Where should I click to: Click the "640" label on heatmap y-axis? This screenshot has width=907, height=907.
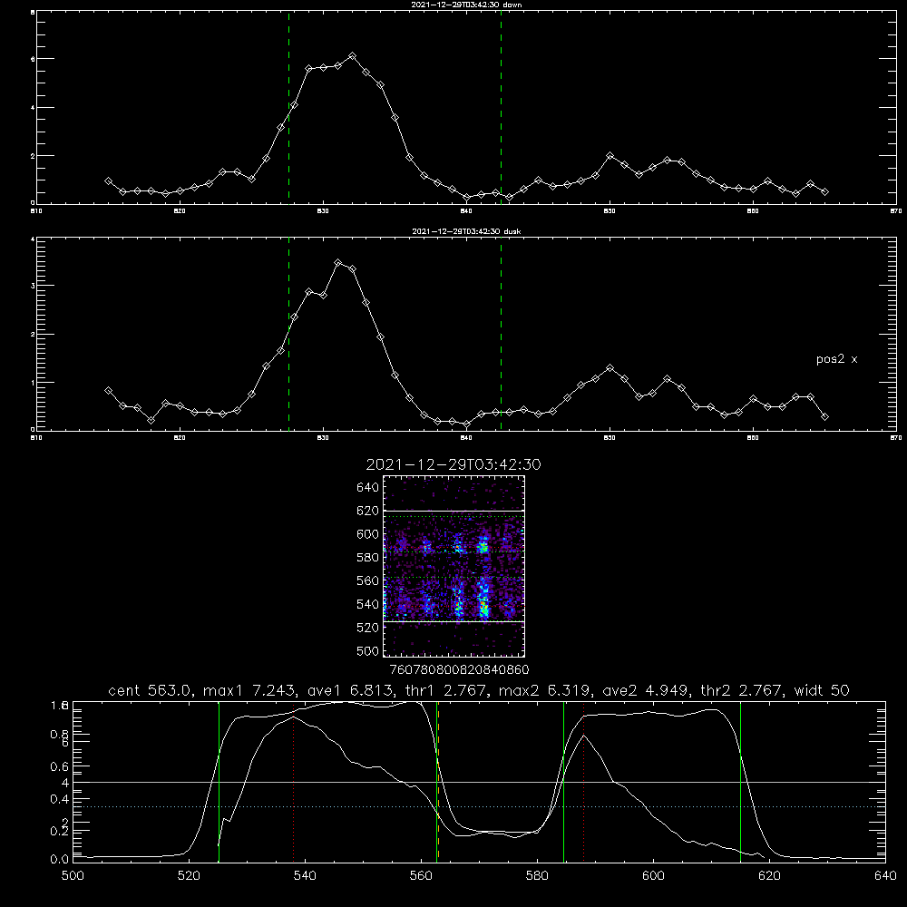(x=367, y=487)
